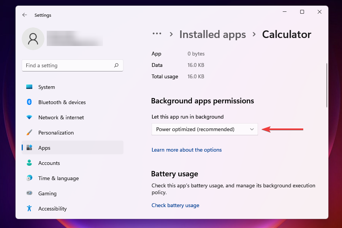Click the search magnifier icon
Viewport: 342px width, 228px height.
[x=116, y=65]
